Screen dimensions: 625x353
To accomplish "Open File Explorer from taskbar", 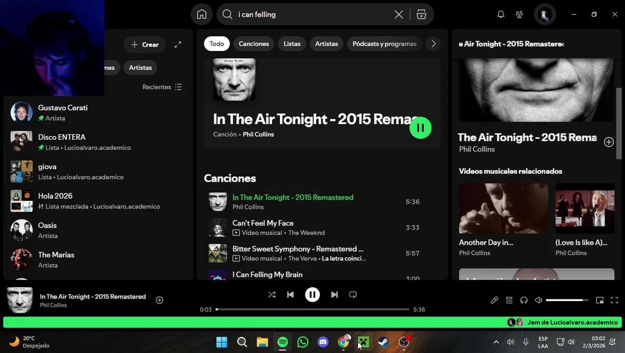I will pos(262,342).
